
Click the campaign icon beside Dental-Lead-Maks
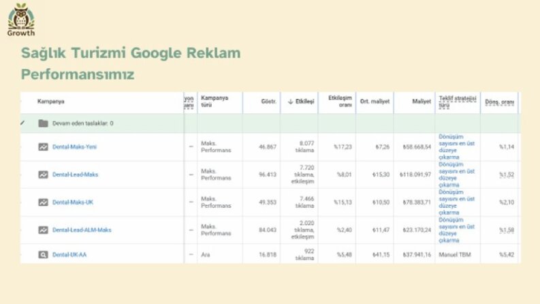[x=43, y=174]
